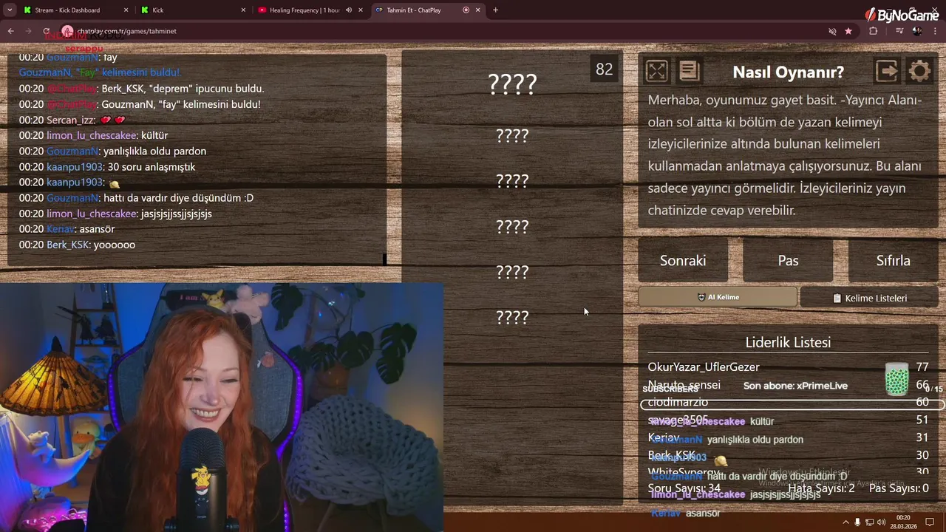Click Berk_KSK's 'yoooooo' chat message
Viewport: 946px width, 532px height.
pyautogui.click(x=77, y=245)
